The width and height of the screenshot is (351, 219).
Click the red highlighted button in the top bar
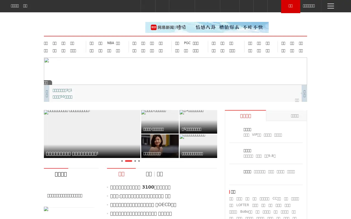[291, 6]
